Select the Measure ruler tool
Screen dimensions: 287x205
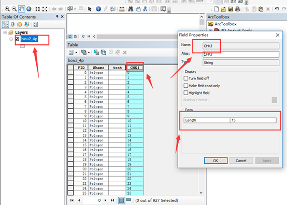(122, 9)
